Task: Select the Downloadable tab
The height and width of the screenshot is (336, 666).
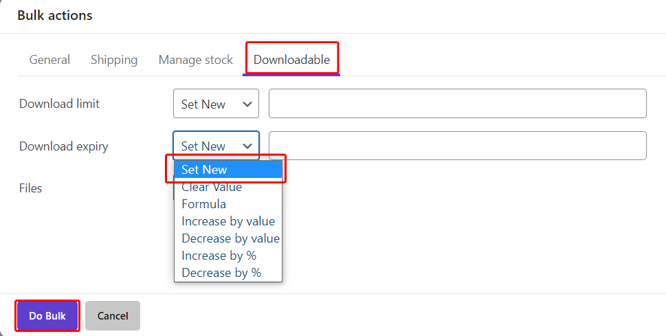Action: tap(291, 60)
